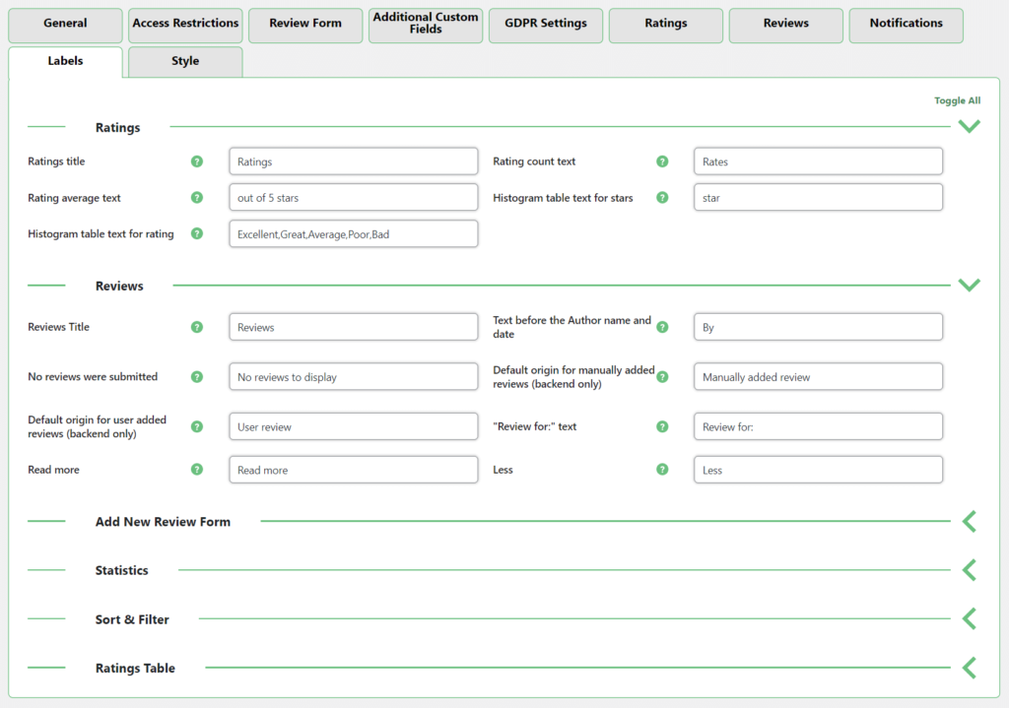The width and height of the screenshot is (1009, 708).
Task: Expand the Sort & Filter section
Action: coord(969,618)
